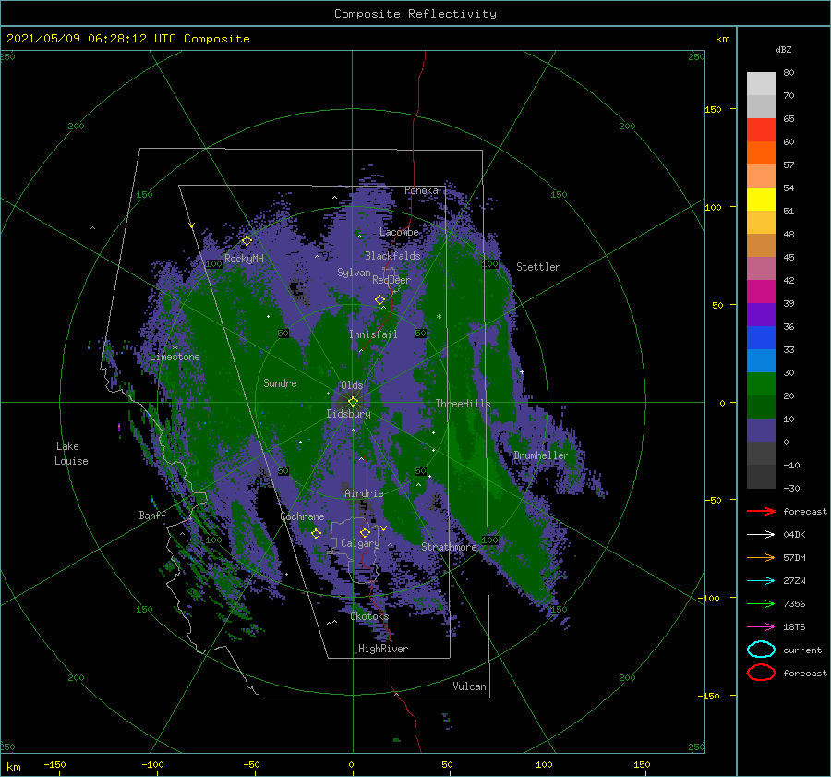Click the dBZ scale heading

[783, 49]
